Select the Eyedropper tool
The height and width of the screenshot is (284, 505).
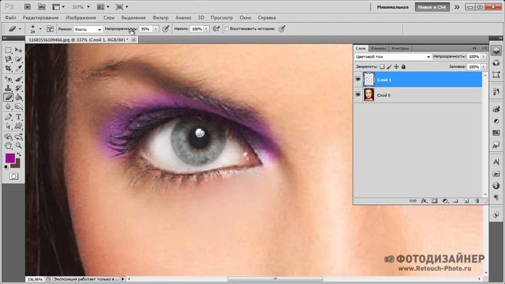click(x=19, y=69)
